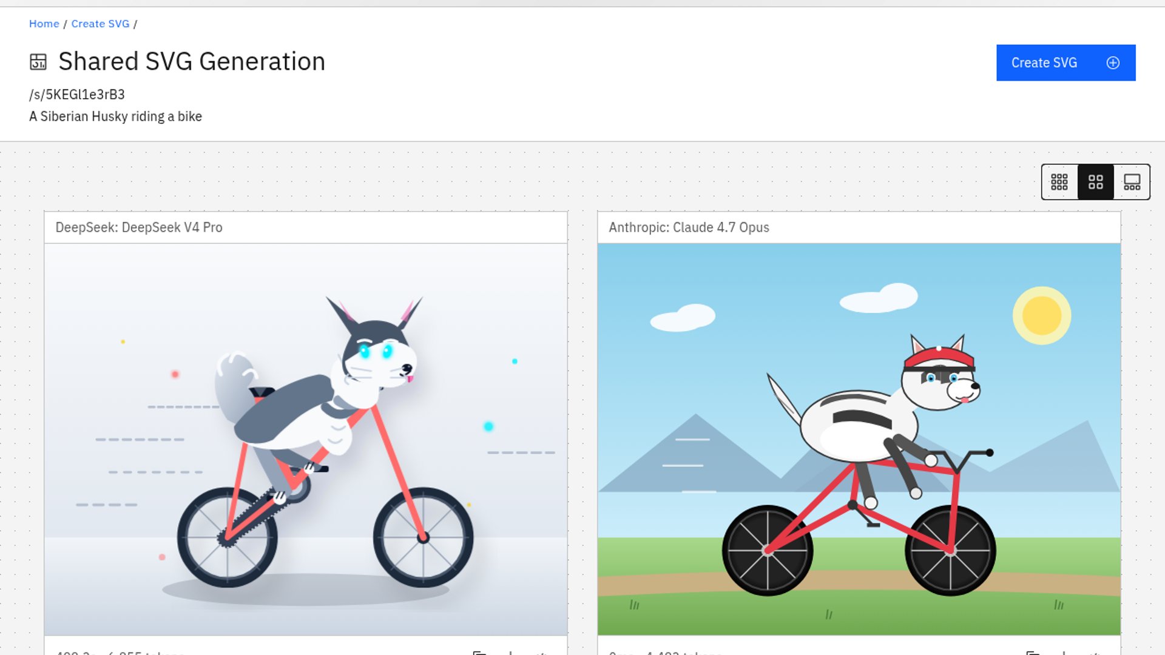The image size is (1165, 655).
Task: Open the Claude 4.7 Opus husky image
Action: click(x=859, y=439)
